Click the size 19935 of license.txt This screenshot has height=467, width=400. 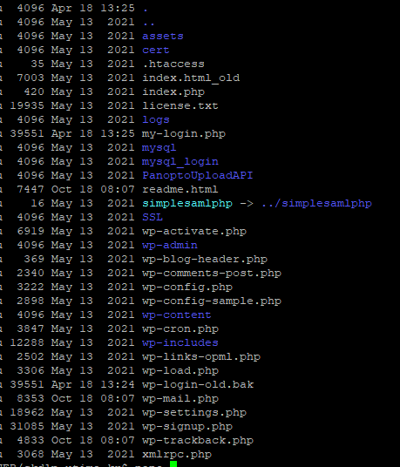click(27, 105)
